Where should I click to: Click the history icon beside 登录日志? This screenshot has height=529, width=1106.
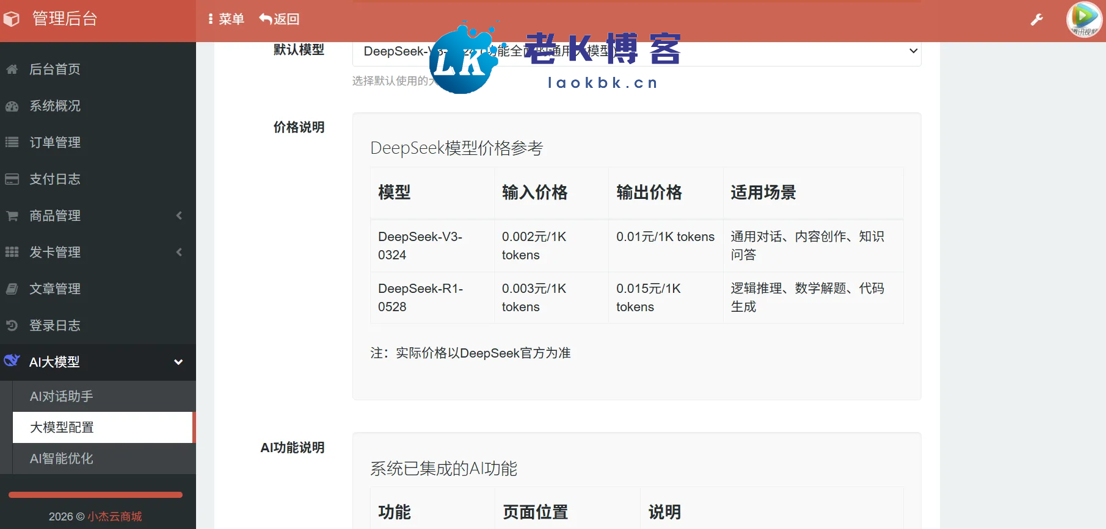tap(12, 326)
